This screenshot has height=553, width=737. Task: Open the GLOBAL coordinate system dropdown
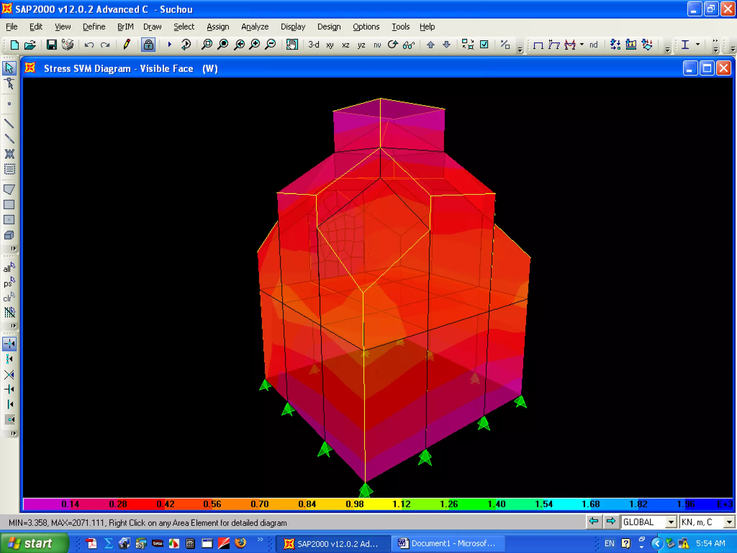coord(671,522)
